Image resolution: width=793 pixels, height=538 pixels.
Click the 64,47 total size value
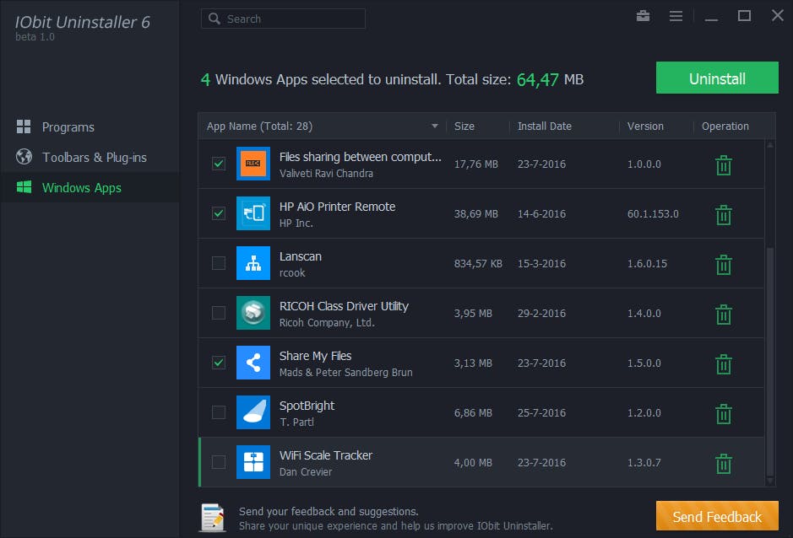click(538, 79)
